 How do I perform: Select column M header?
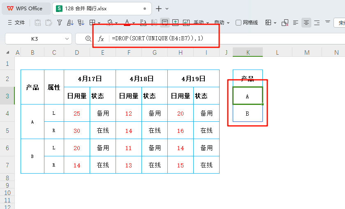pos(307,52)
